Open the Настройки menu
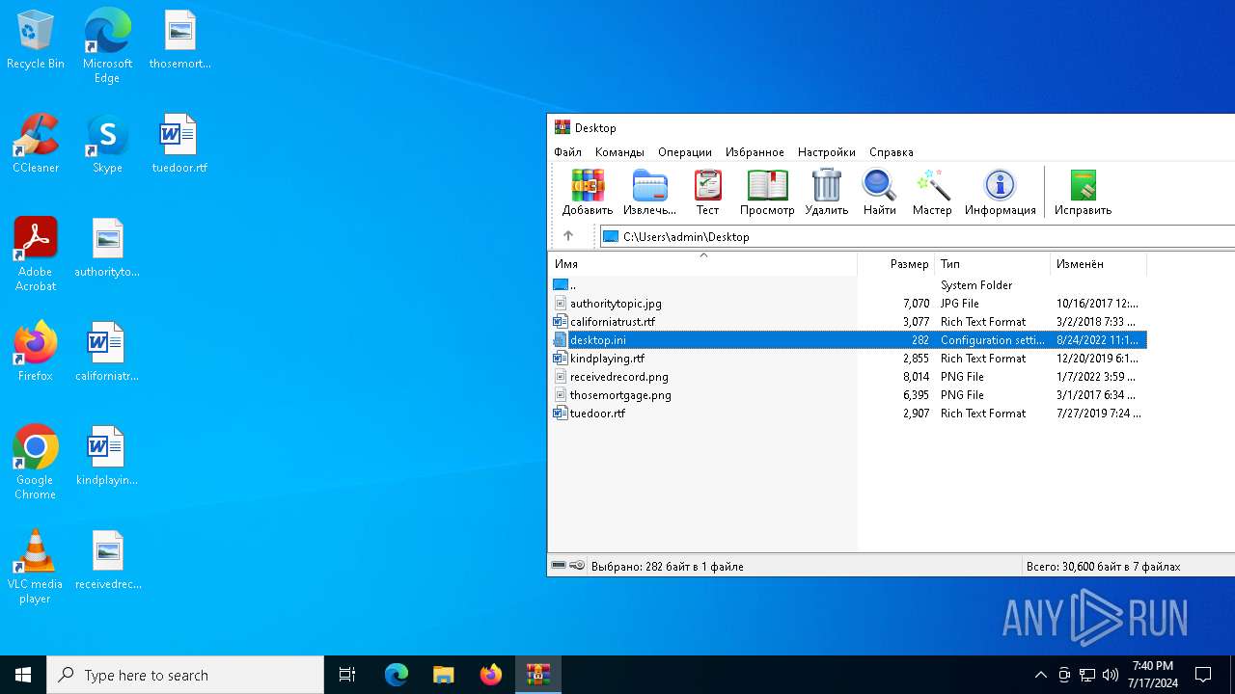 827,152
